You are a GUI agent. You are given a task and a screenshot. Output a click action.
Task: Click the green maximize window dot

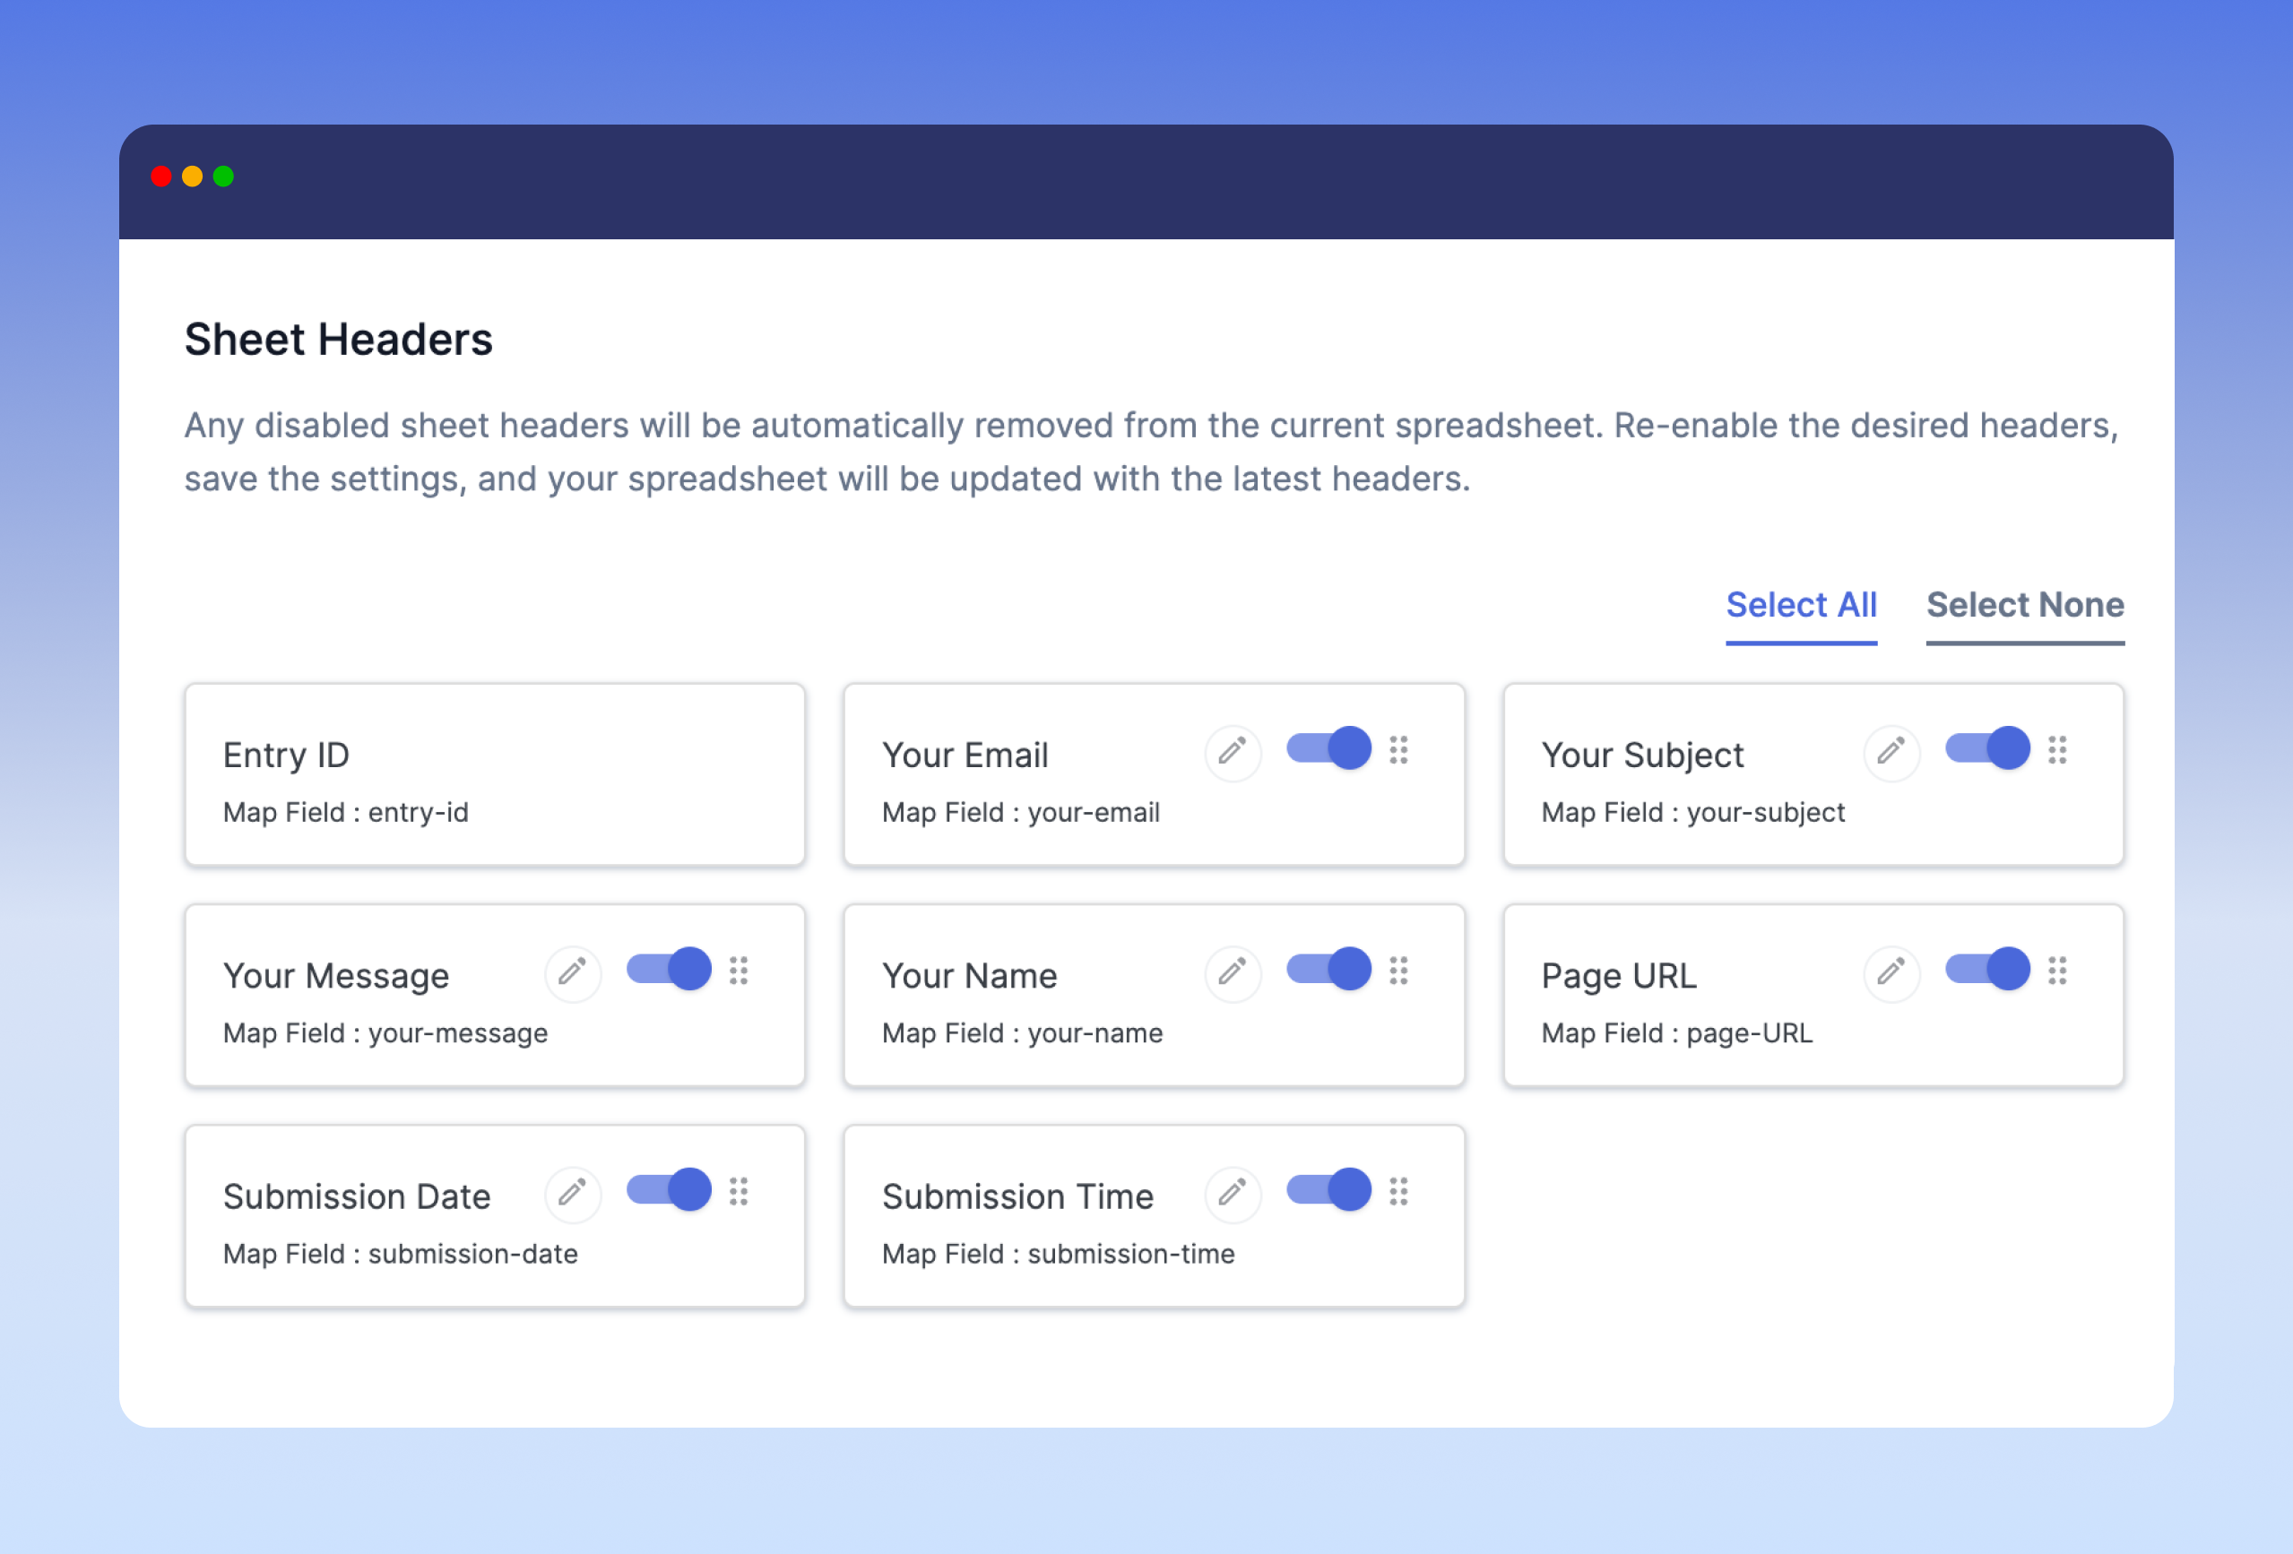(x=224, y=177)
